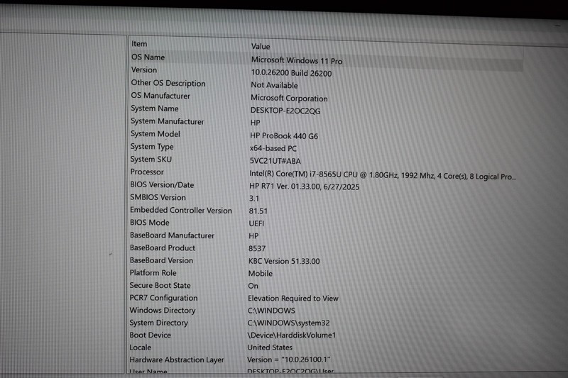This screenshot has height=378, width=568.
Task: Select the '5VC21UT#ABA' SKU value
Action: [275, 161]
